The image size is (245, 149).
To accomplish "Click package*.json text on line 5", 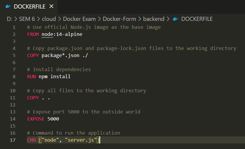I will coord(61,55).
